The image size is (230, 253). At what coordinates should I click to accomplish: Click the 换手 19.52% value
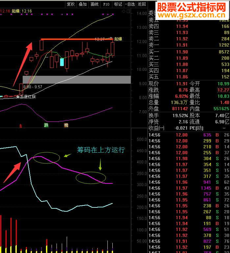tap(180, 116)
